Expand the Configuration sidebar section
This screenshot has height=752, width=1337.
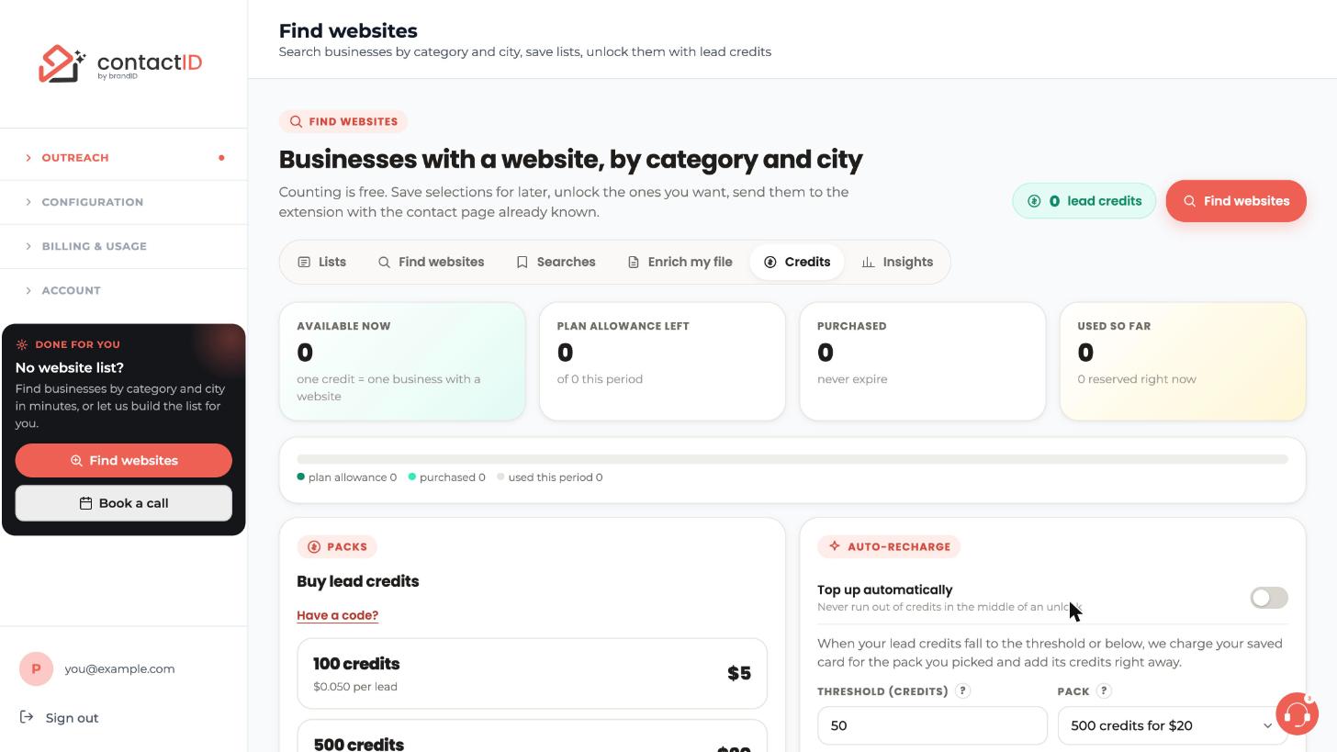pos(123,202)
